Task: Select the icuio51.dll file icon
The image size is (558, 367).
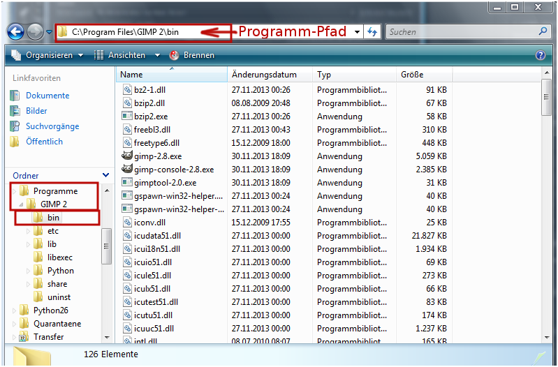Action: (x=127, y=262)
